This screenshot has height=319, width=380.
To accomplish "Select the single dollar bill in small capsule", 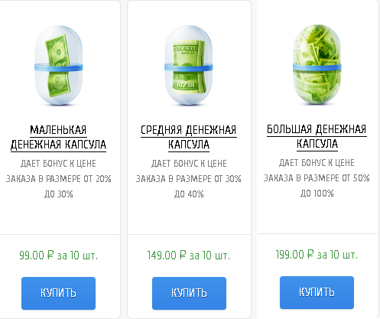I will (x=58, y=66).
